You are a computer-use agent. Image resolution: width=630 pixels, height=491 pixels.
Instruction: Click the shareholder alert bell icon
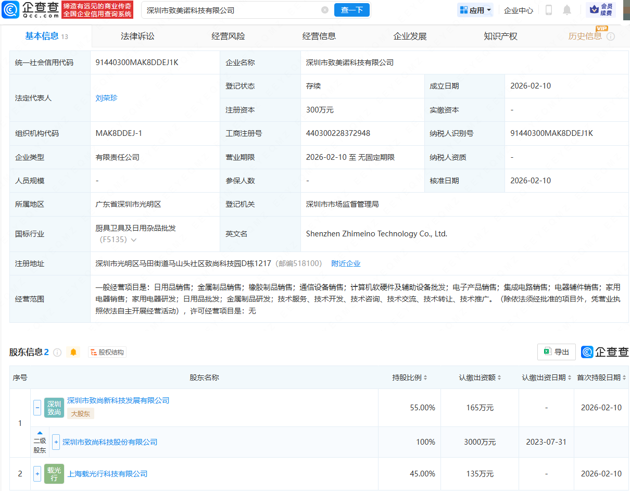point(73,352)
